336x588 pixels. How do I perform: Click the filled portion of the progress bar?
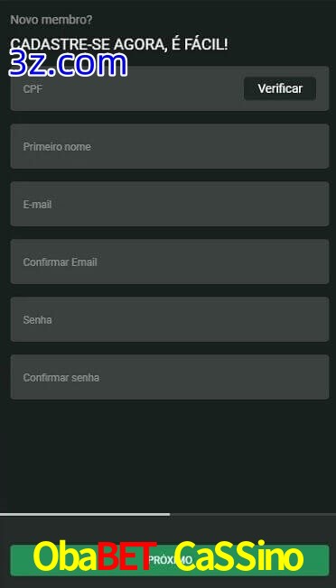click(x=85, y=514)
